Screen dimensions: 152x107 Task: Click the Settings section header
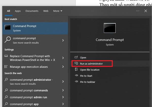coord(9,50)
